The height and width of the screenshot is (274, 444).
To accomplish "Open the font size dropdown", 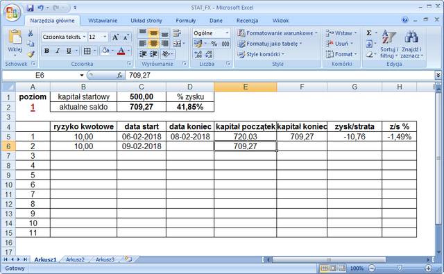I will (105, 37).
